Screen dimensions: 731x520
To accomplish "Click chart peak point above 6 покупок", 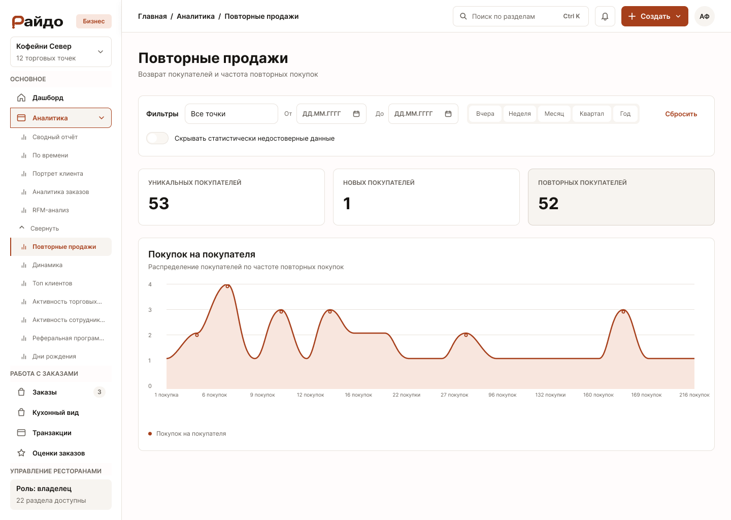I will coord(227,286).
